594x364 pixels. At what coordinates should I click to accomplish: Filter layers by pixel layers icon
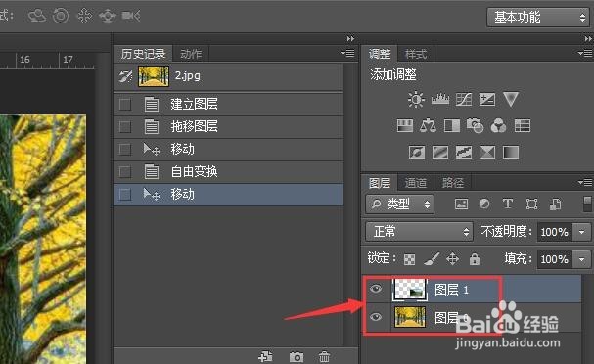(461, 205)
